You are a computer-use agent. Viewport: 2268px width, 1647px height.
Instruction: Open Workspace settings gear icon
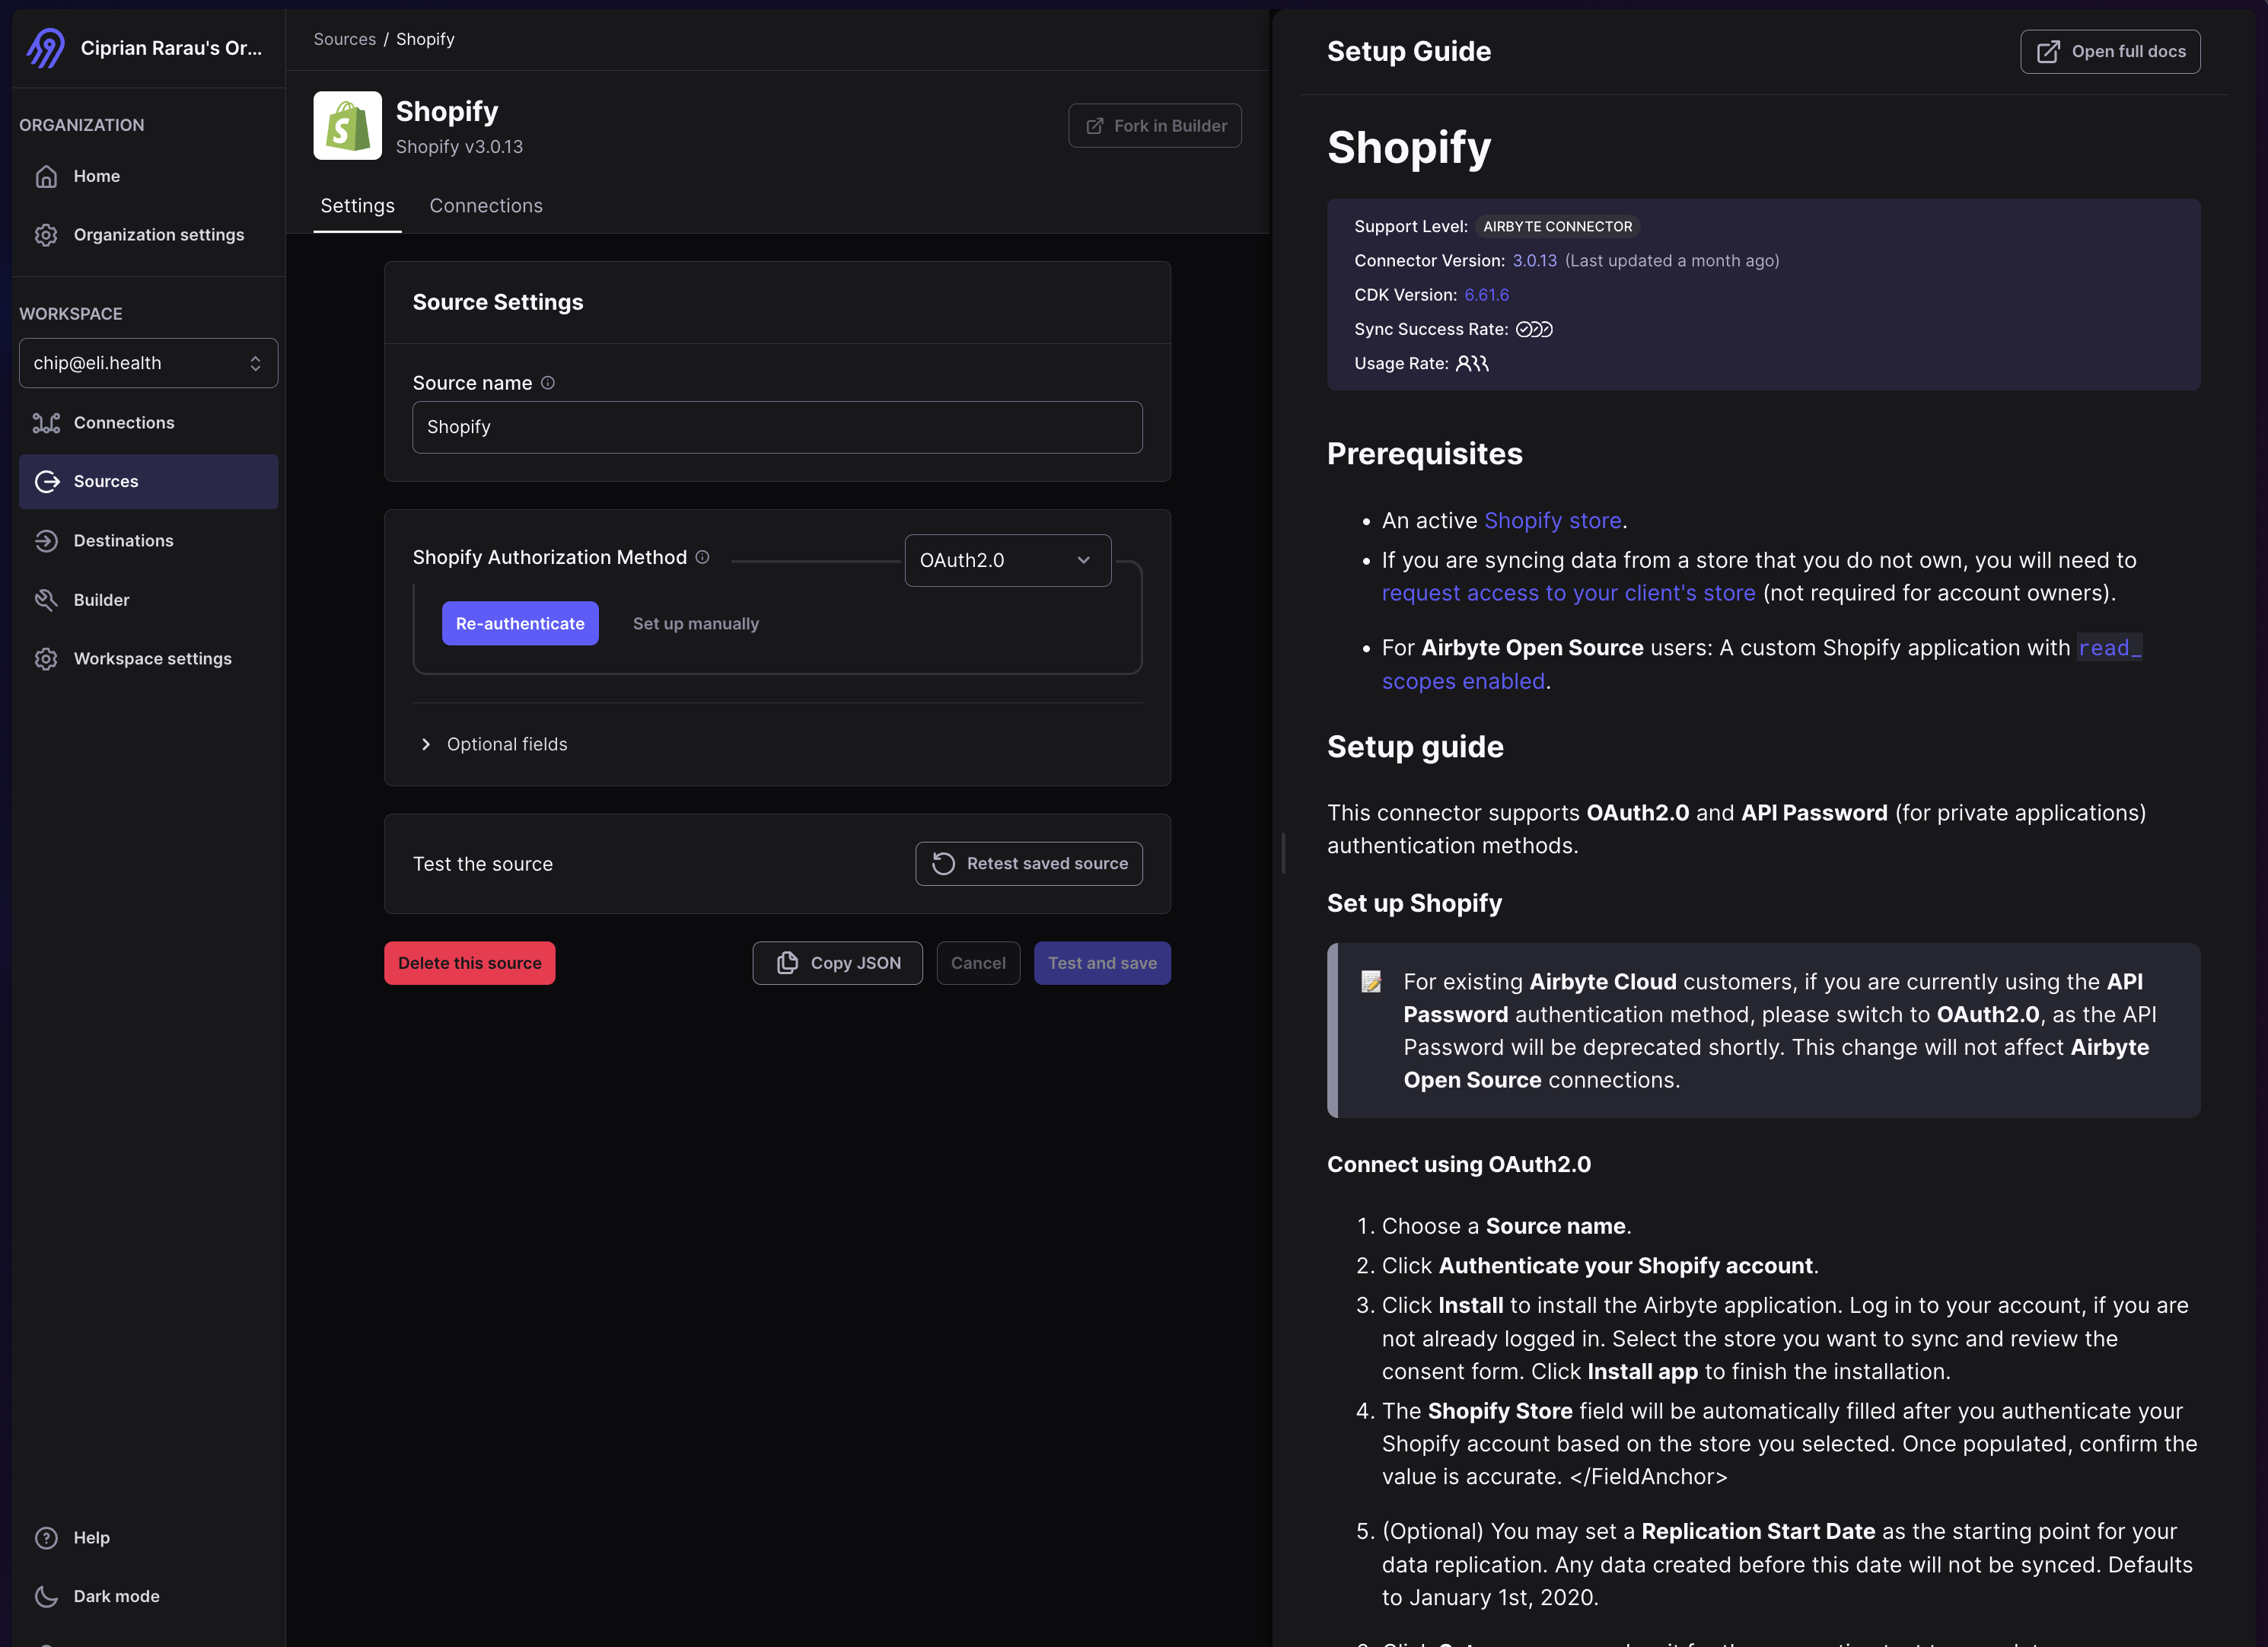point(47,658)
